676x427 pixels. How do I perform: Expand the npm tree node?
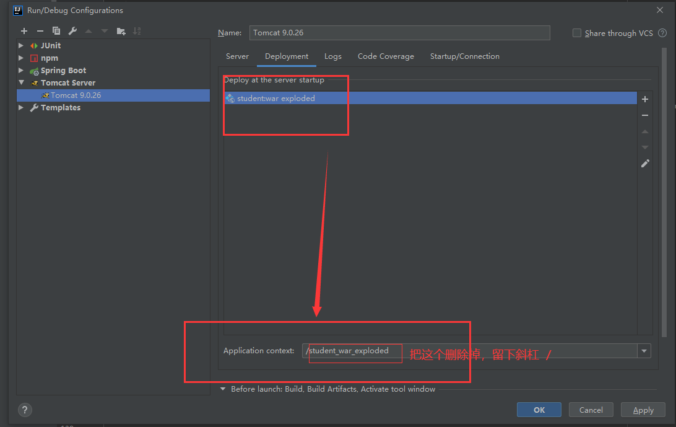pyautogui.click(x=20, y=58)
